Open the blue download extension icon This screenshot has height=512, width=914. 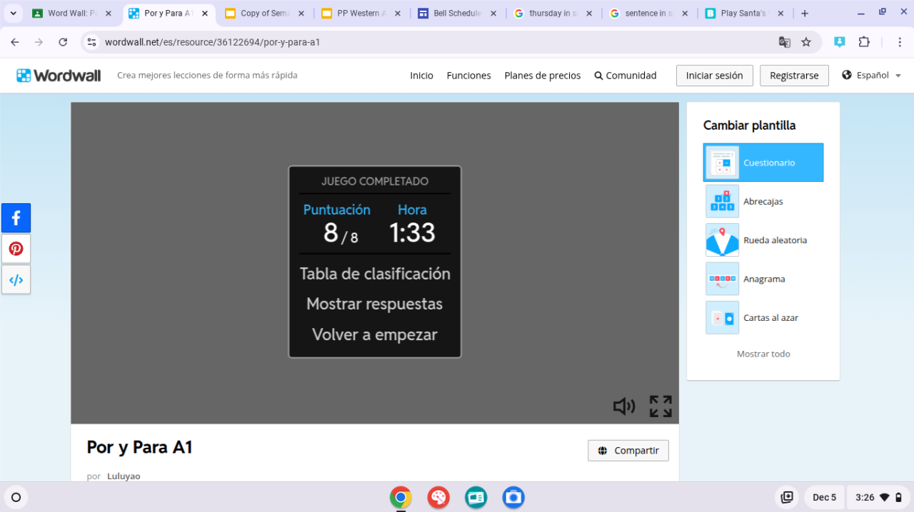(x=840, y=42)
